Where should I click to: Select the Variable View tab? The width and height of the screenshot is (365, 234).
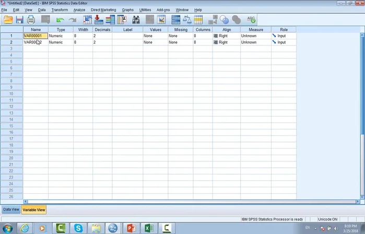pos(33,209)
